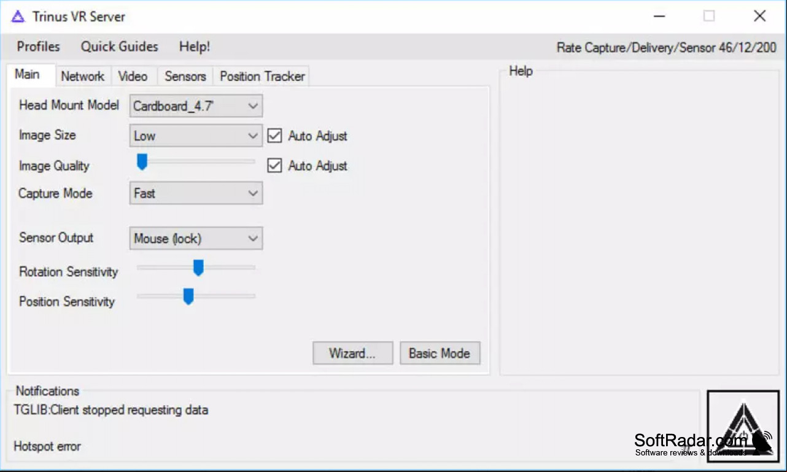Switch to Basic Mode
The width and height of the screenshot is (787, 472).
point(440,354)
